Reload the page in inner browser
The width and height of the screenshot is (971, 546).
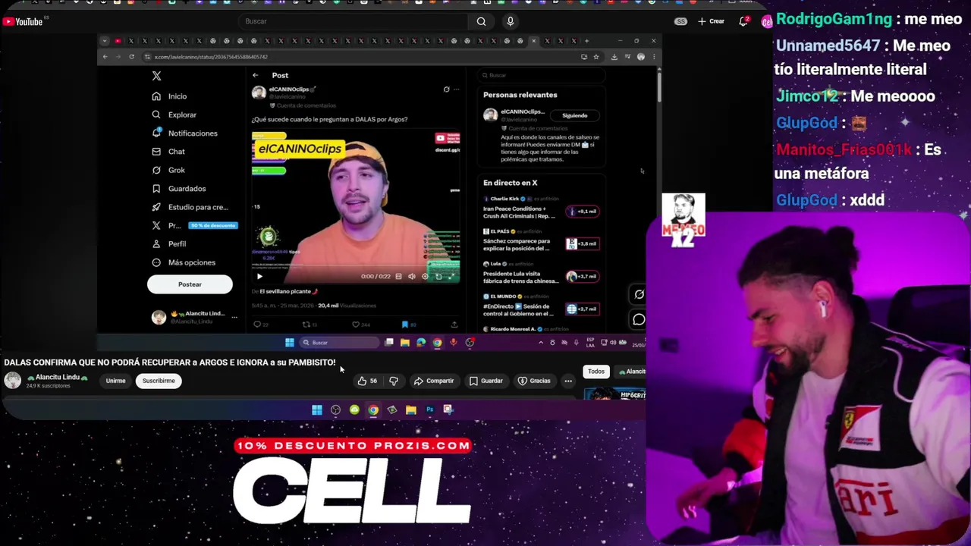(x=131, y=57)
